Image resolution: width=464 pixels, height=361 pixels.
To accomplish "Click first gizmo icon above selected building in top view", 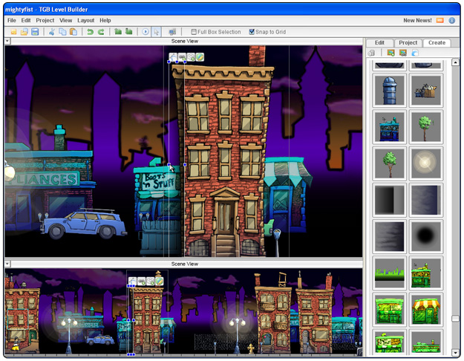I will pos(173,57).
